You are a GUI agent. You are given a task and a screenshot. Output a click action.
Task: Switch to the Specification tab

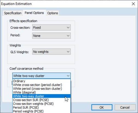point(13,13)
